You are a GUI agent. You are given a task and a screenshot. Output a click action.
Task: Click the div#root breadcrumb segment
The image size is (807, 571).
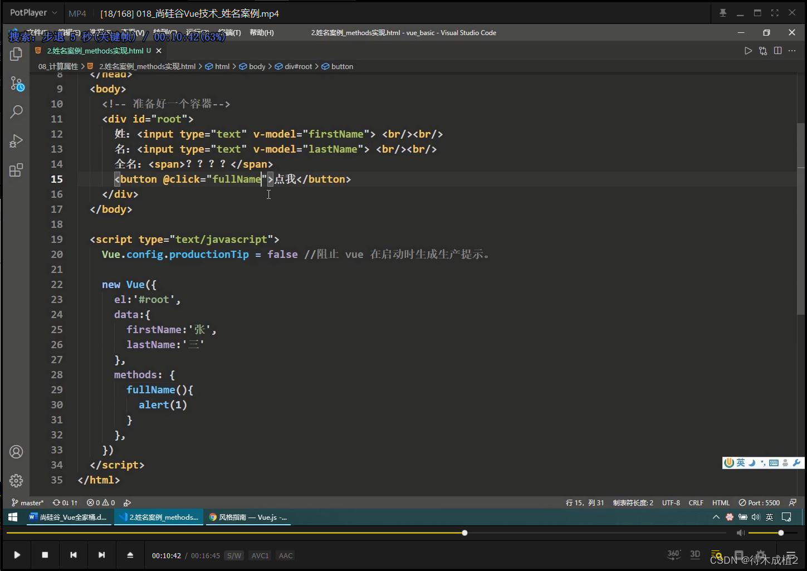pyautogui.click(x=294, y=66)
